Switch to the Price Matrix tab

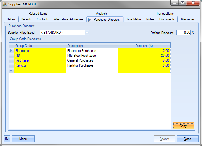point(133,19)
